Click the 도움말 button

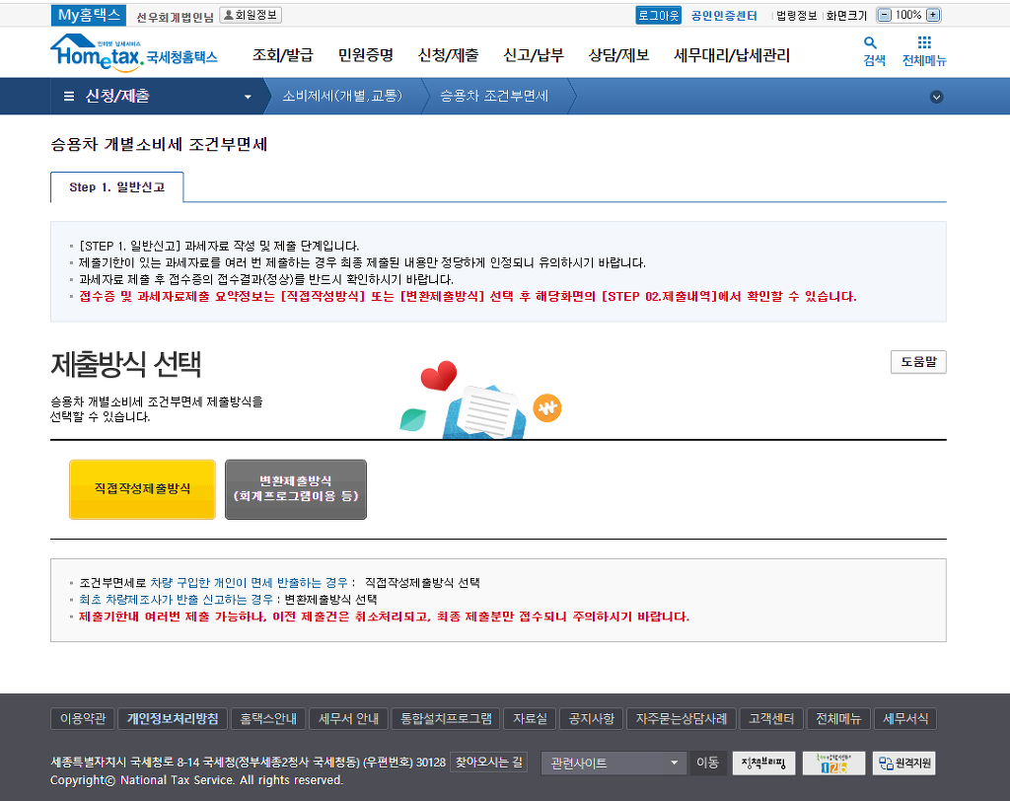click(x=918, y=361)
